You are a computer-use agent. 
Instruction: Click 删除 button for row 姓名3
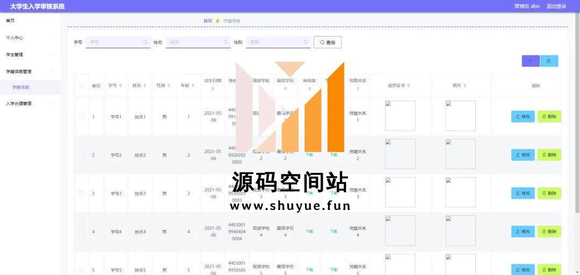pos(549,193)
